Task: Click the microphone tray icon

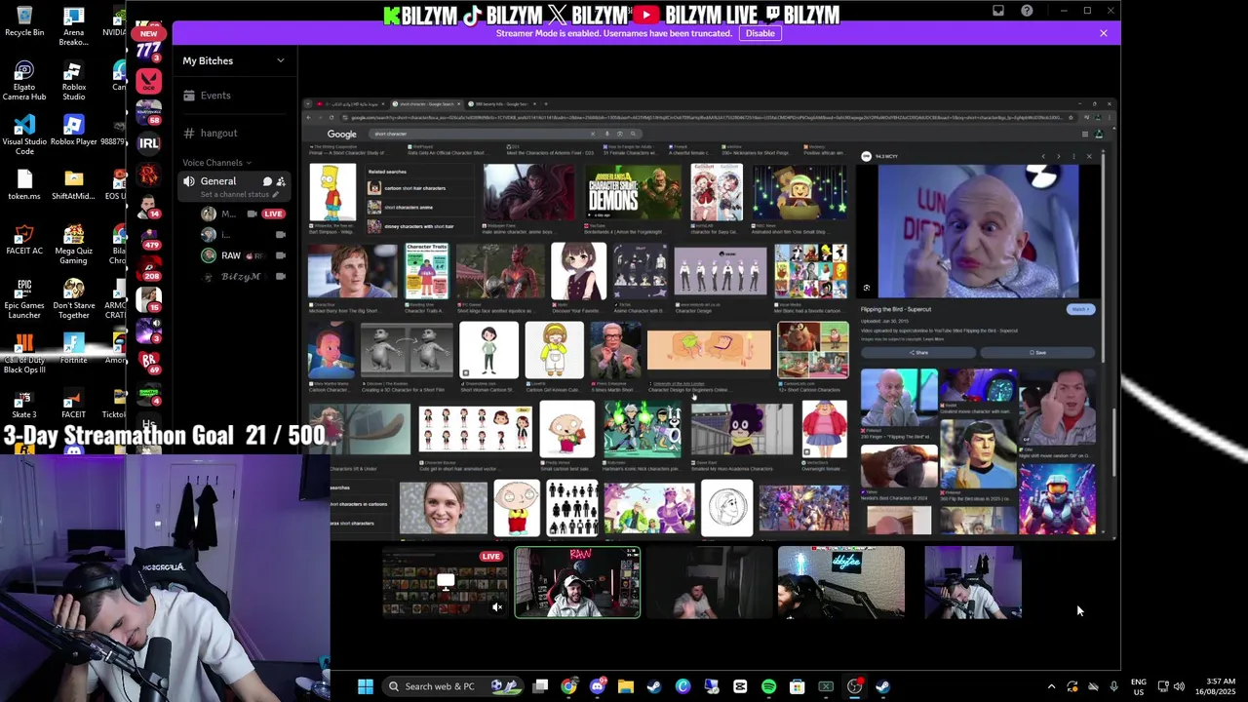Action: click(1113, 686)
